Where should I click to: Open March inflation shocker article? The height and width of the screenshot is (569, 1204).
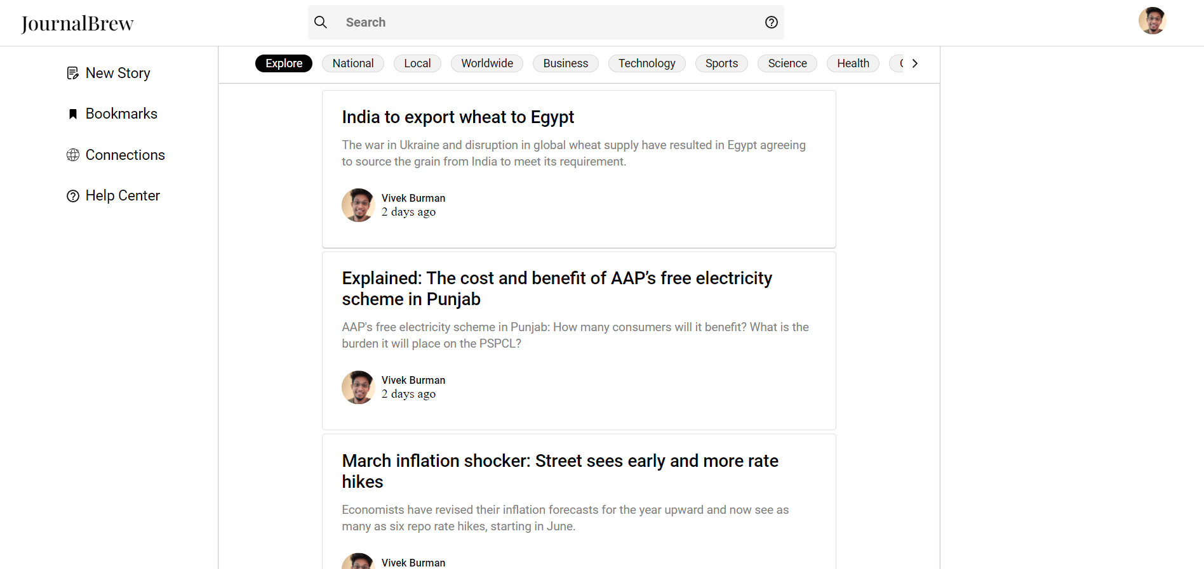coord(560,471)
